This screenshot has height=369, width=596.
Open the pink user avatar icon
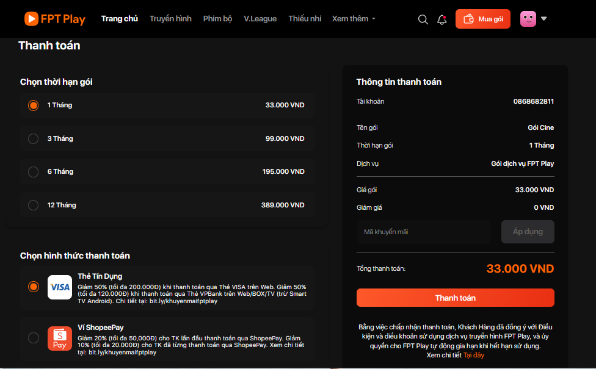click(528, 18)
